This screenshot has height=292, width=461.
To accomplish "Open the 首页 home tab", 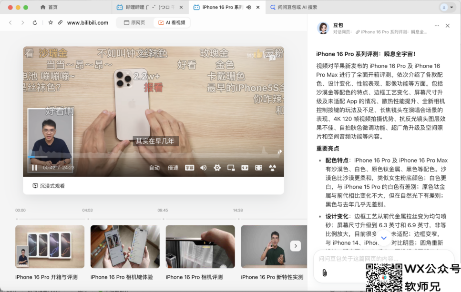I will 49,7.
